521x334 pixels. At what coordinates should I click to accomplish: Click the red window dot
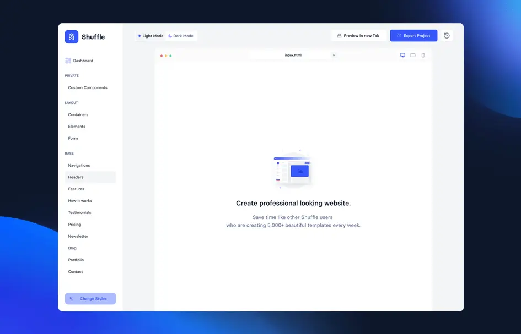click(162, 56)
